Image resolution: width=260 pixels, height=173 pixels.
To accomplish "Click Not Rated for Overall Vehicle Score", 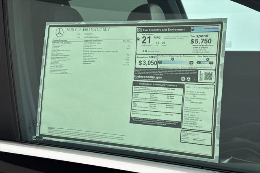I will coord(171,89).
